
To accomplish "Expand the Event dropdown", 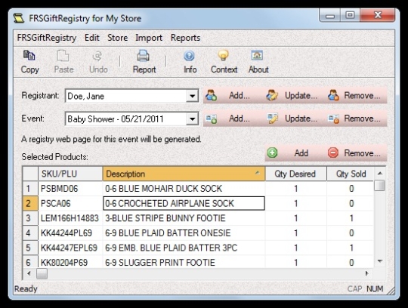I will [193, 119].
